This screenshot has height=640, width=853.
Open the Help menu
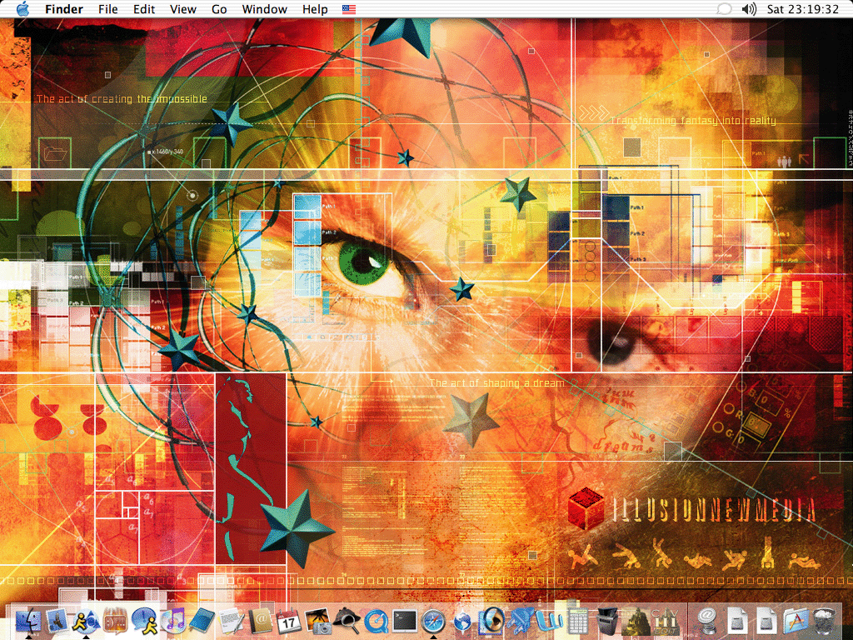pos(315,9)
